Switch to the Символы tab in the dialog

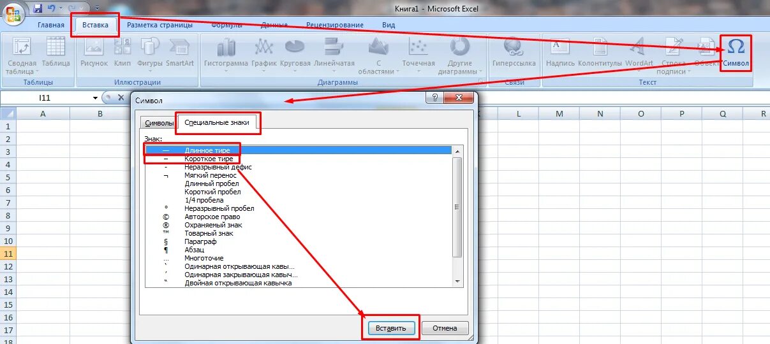[x=159, y=123]
